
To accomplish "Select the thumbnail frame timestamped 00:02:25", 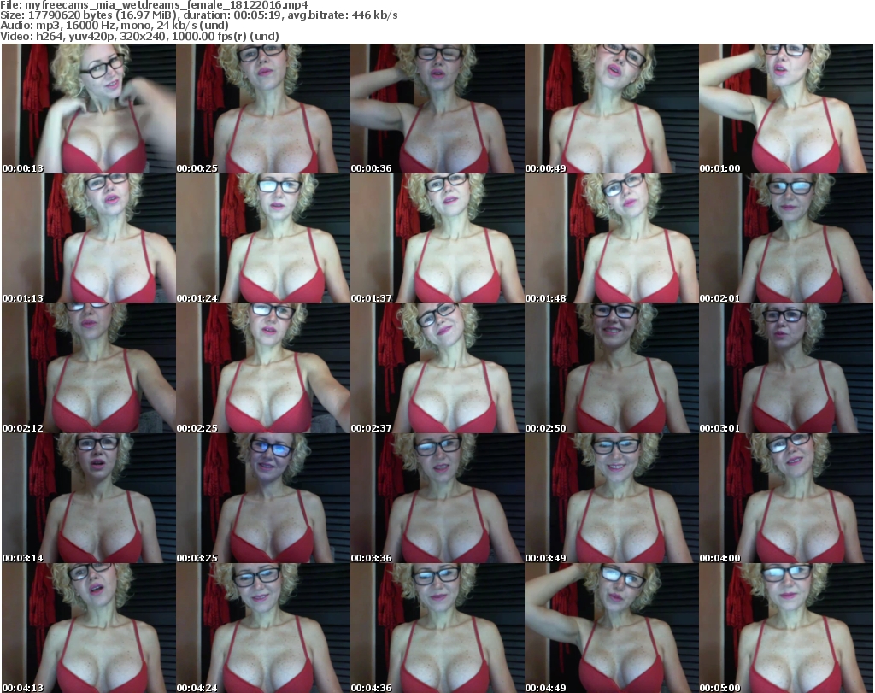I will pyautogui.click(x=263, y=368).
